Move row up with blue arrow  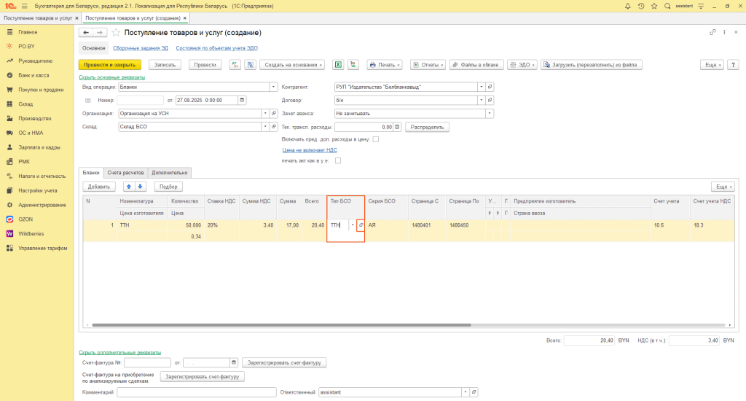tap(129, 187)
